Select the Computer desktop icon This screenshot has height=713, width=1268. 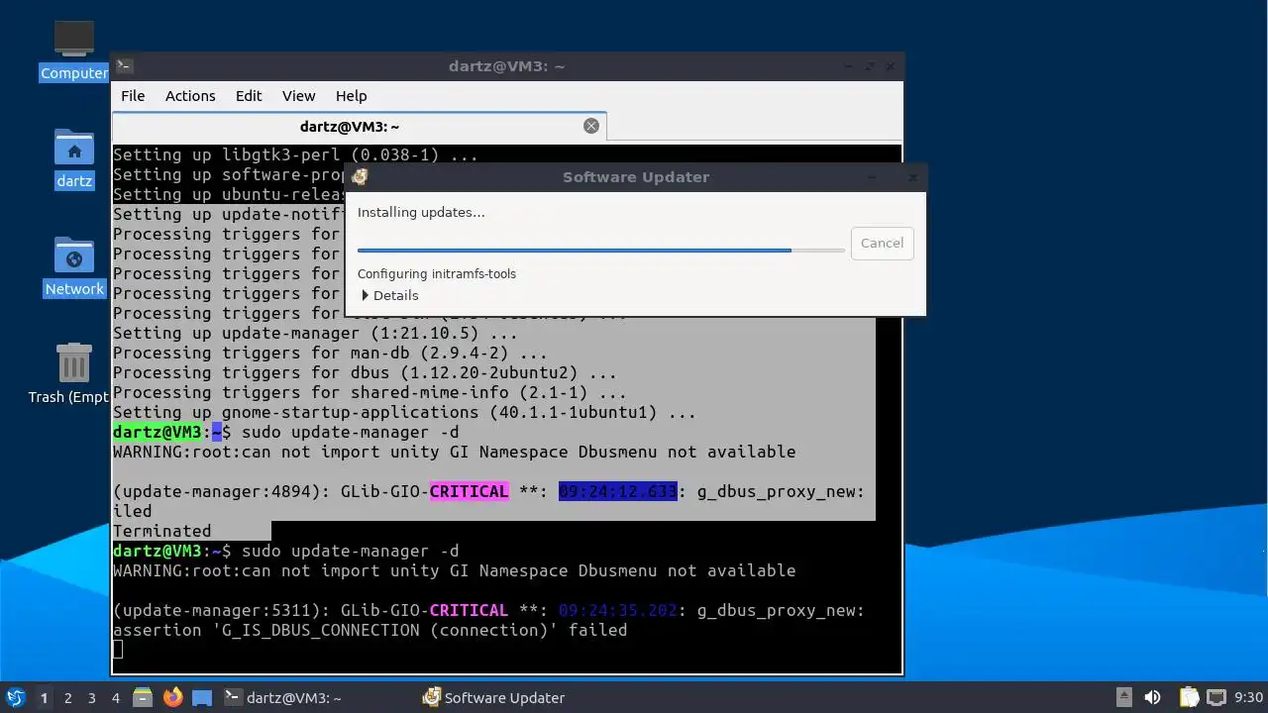point(74,51)
